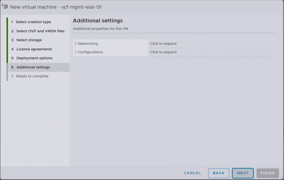The width and height of the screenshot is (284, 180).
Task: Click the wizard title vcf-mgmt-esxi-01
Action: pyautogui.click(x=56, y=7)
